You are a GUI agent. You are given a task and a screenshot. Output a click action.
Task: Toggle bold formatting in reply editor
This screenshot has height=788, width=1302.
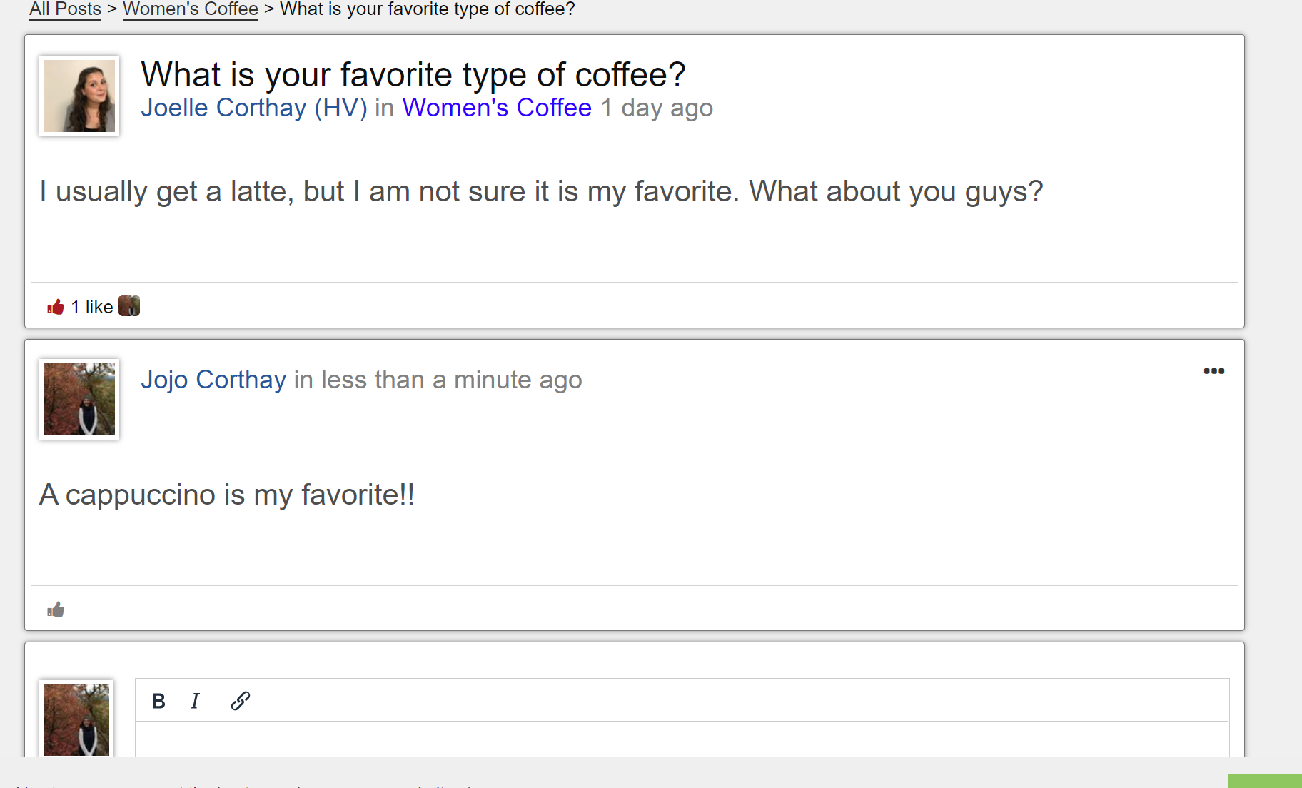158,701
